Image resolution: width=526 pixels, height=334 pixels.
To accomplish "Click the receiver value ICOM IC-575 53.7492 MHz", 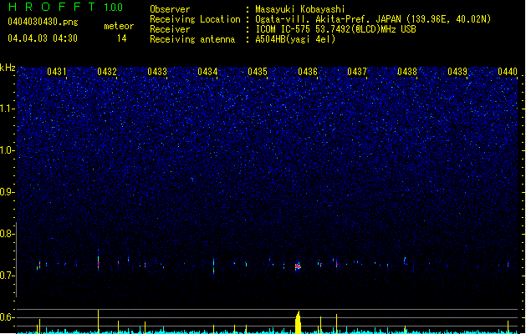I will click(x=335, y=29).
